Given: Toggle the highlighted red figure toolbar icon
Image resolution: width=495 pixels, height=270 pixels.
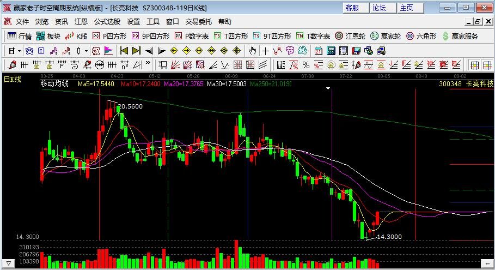Looking at the screenshot, I should 96,51.
